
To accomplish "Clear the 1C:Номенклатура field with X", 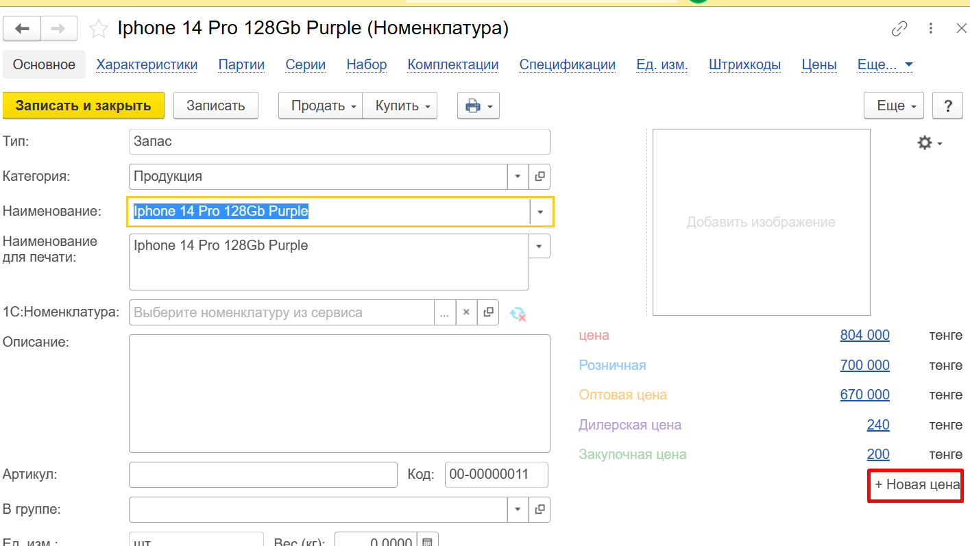I will point(465,312).
